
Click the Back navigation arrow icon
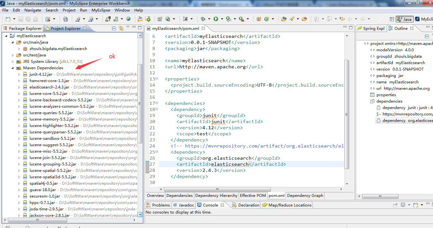tap(350, 19)
